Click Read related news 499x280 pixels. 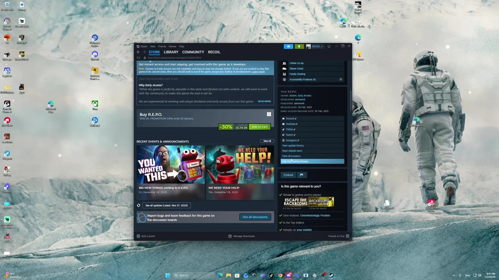pos(292,151)
